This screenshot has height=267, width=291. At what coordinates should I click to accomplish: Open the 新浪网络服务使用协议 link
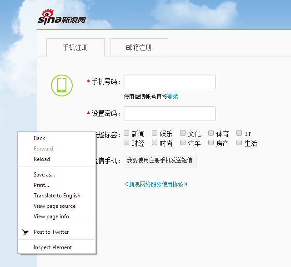coord(156,184)
